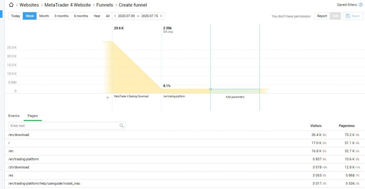The height and width of the screenshot is (189, 365).
Task: Click the Report button
Action: pyautogui.click(x=322, y=16)
